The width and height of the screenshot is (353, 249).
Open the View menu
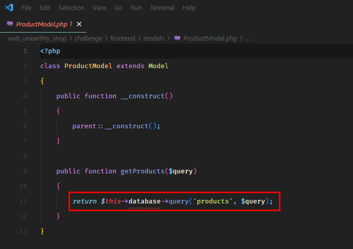(x=99, y=8)
